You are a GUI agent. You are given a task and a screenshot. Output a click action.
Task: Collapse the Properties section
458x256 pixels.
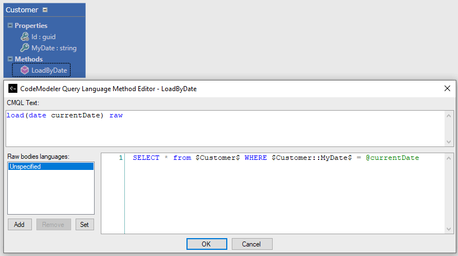(10, 26)
